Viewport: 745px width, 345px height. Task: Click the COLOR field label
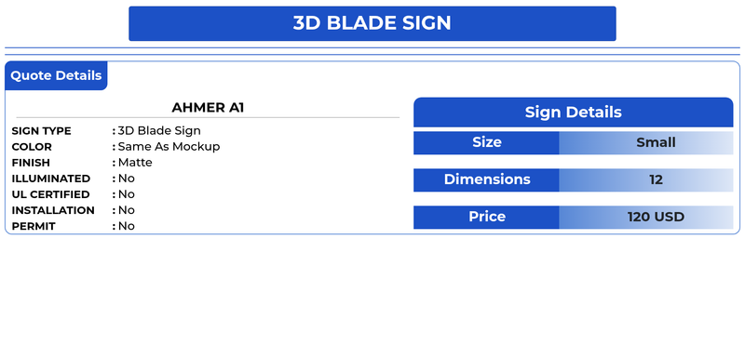coord(32,147)
